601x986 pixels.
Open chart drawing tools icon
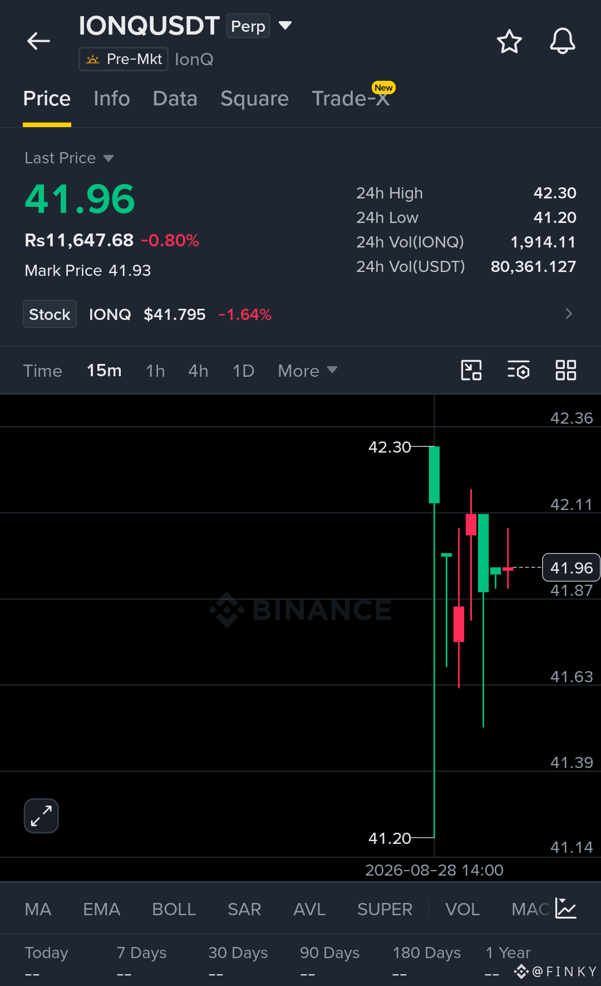point(471,370)
